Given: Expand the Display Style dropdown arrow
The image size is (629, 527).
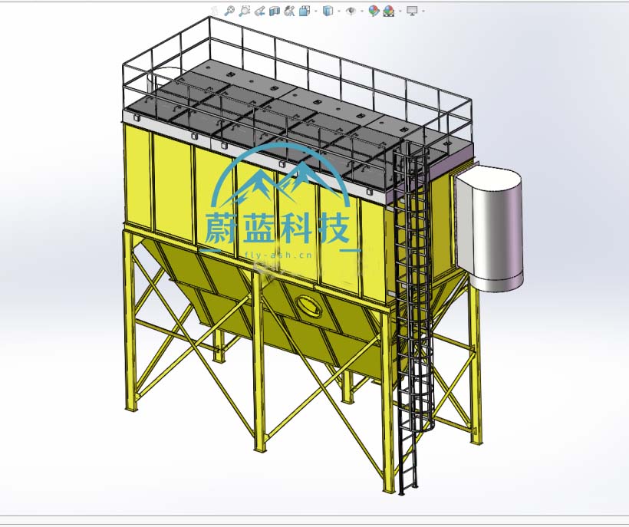Looking at the screenshot, I should pos(338,12).
